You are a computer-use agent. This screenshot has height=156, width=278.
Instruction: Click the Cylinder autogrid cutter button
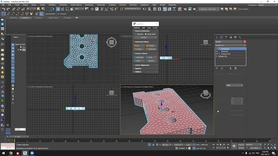click(151, 45)
